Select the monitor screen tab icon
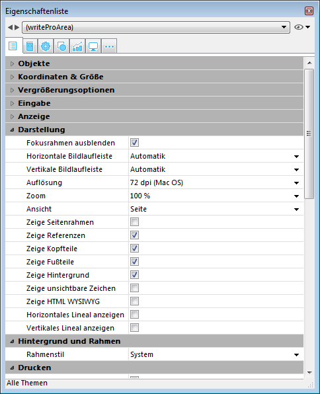The width and height of the screenshot is (320, 394). coord(93,46)
